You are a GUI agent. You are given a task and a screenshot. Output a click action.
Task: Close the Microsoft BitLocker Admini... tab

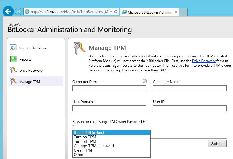[x=176, y=12]
